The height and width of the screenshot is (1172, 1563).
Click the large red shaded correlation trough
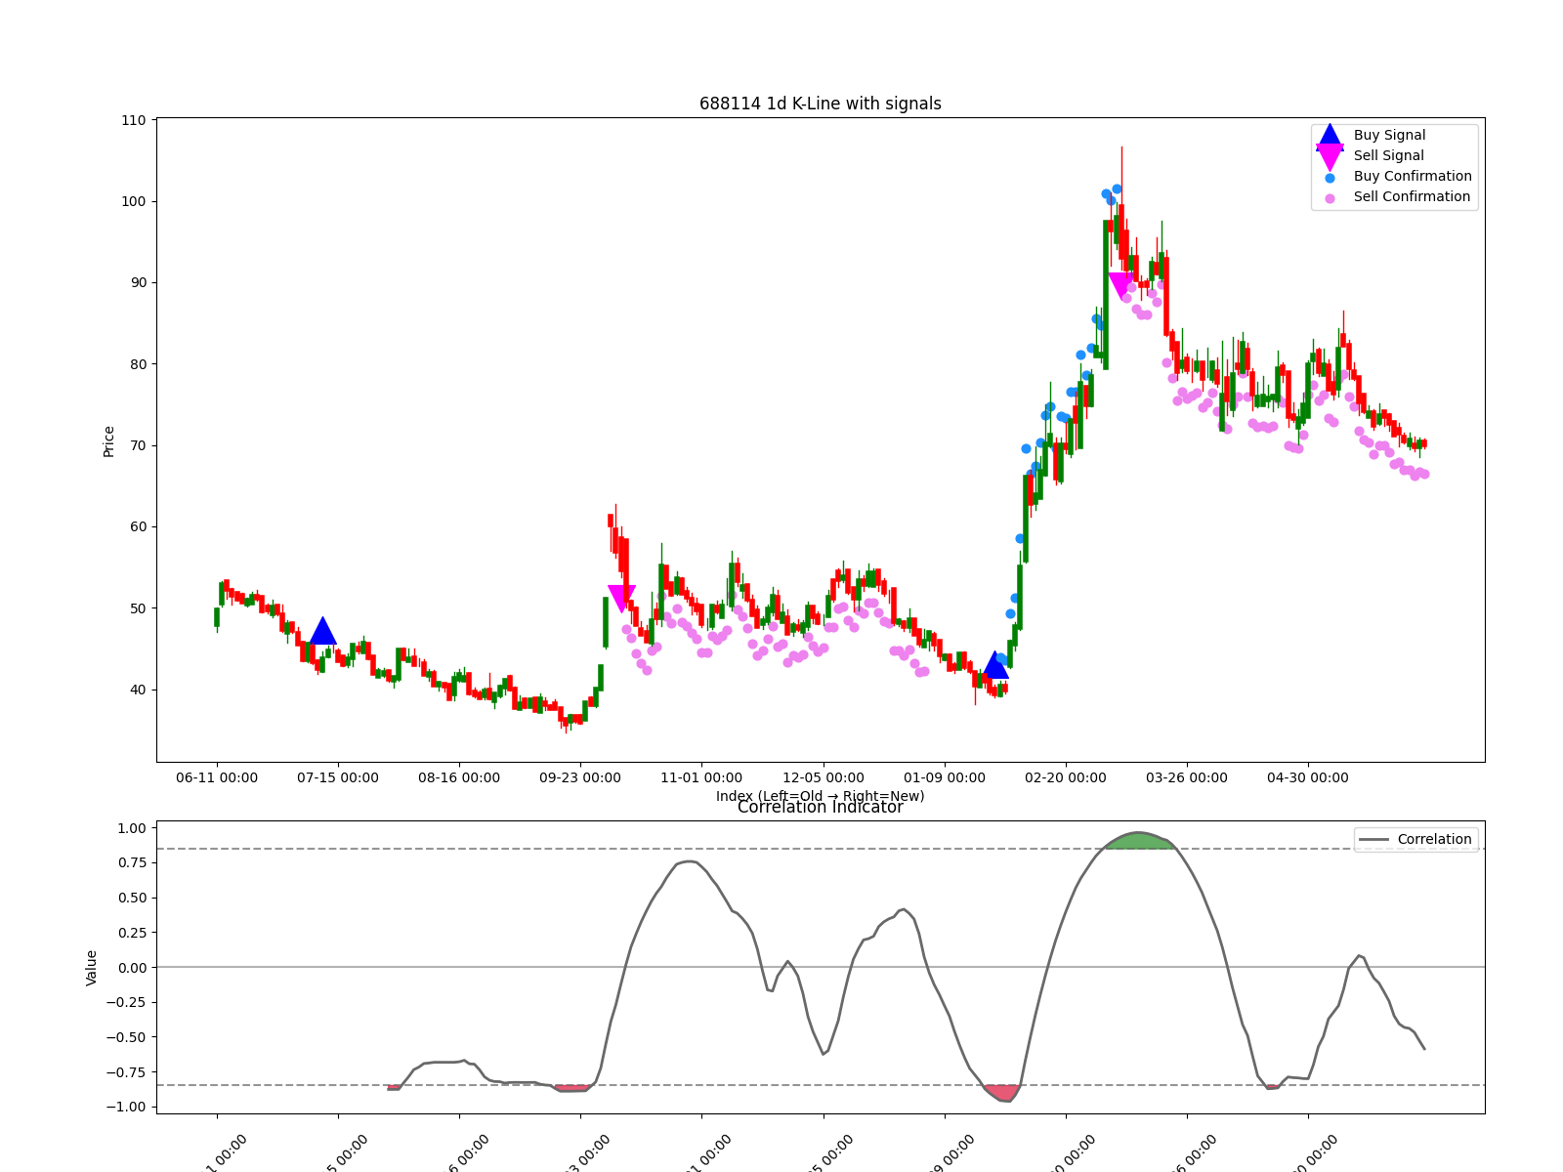click(1003, 1092)
